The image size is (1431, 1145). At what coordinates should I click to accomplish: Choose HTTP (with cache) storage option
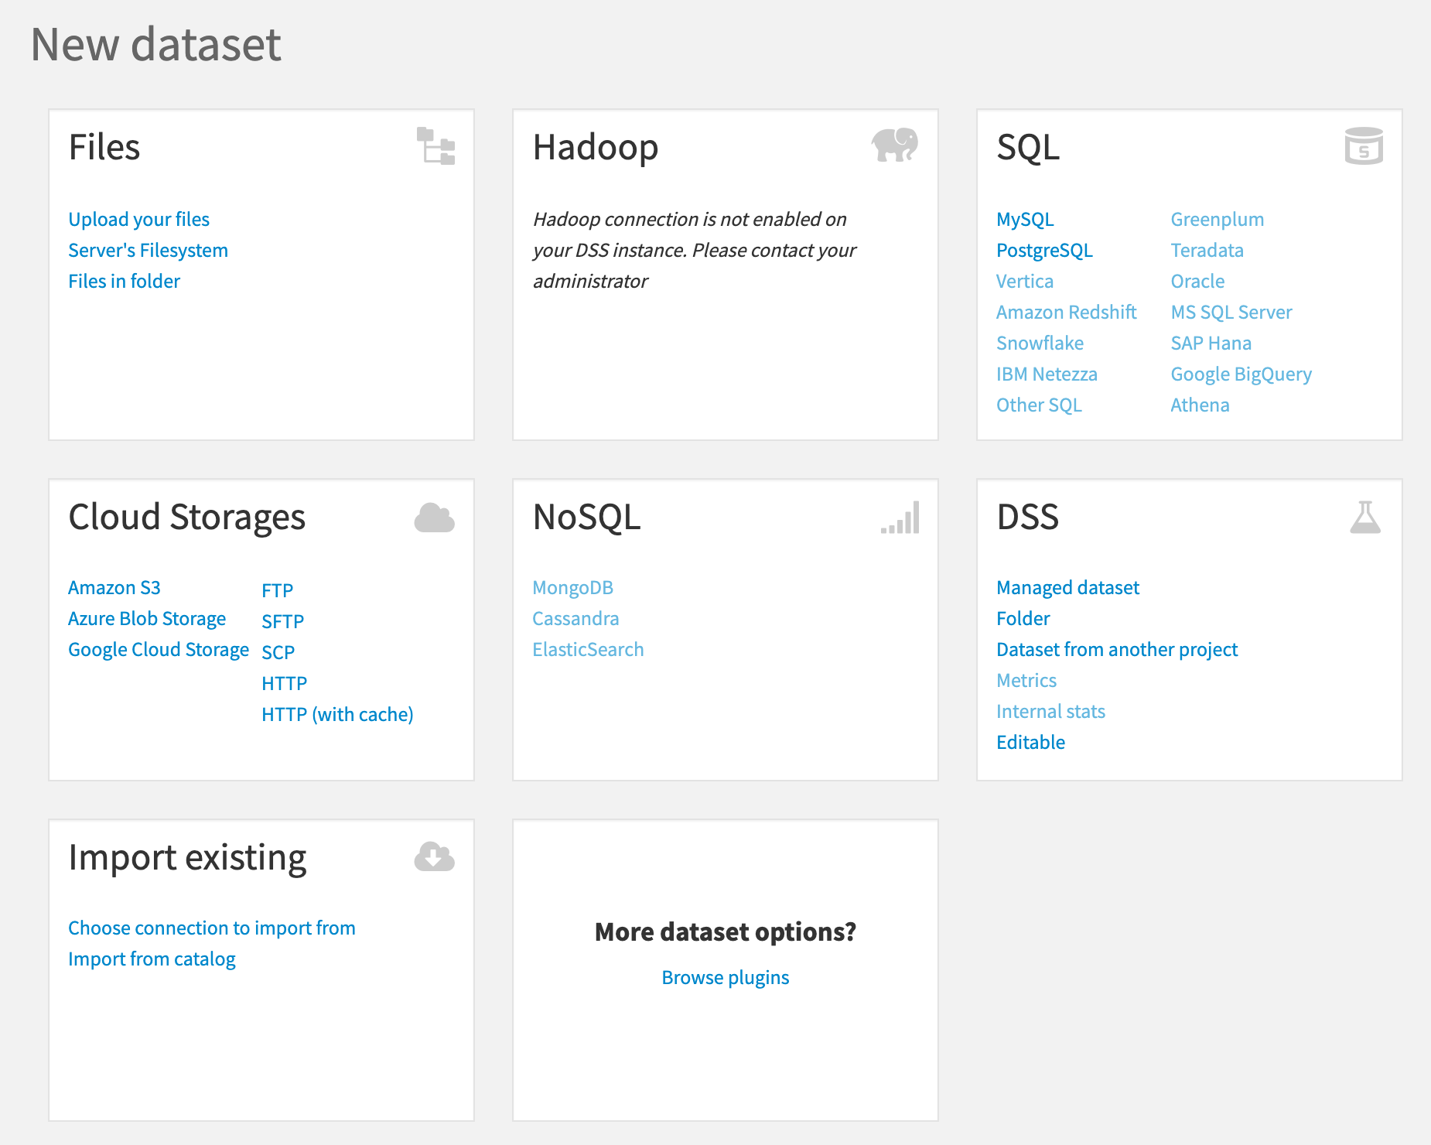(x=337, y=715)
